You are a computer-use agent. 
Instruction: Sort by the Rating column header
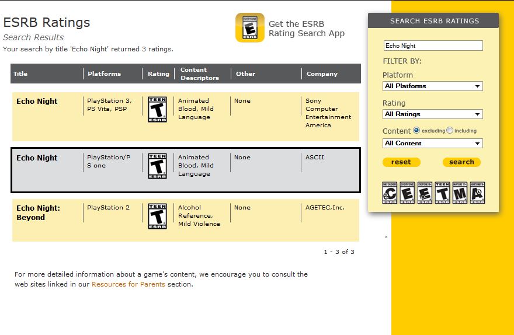point(158,74)
